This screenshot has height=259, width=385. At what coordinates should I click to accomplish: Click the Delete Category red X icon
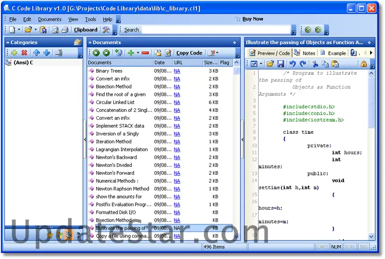coord(24,52)
